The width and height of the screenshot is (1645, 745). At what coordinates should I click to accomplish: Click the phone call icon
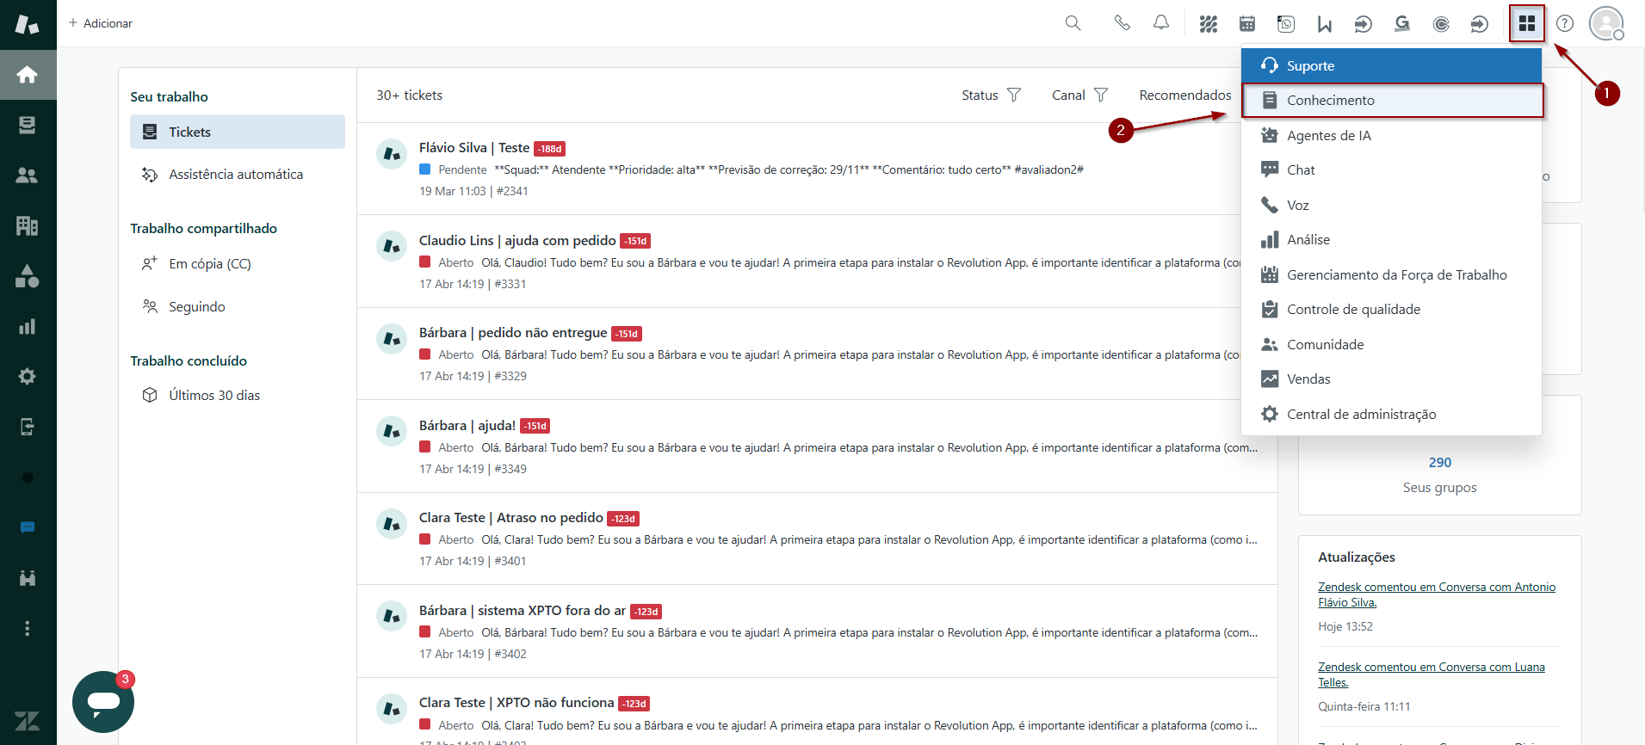(x=1122, y=23)
